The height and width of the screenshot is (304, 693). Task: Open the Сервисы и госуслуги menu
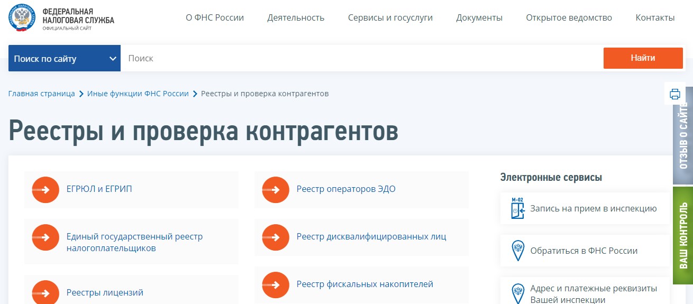click(390, 17)
